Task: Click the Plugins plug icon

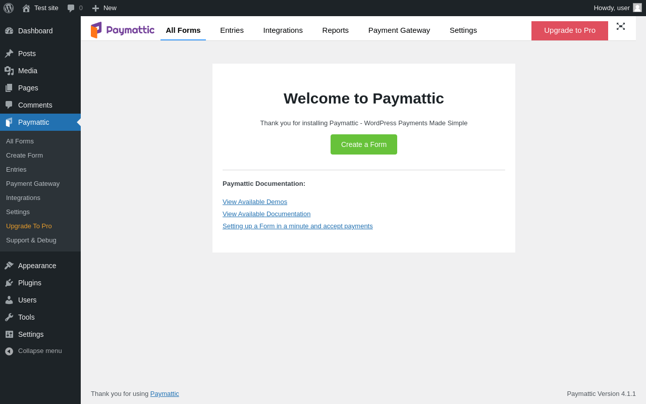Action: tap(9, 283)
